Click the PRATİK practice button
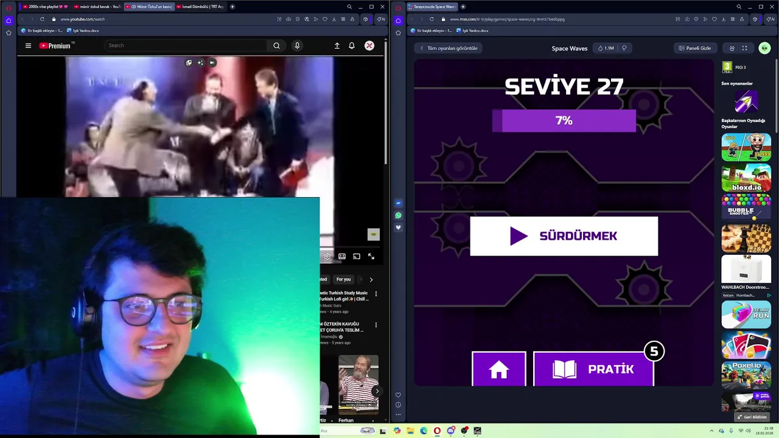The image size is (779, 438). point(593,369)
